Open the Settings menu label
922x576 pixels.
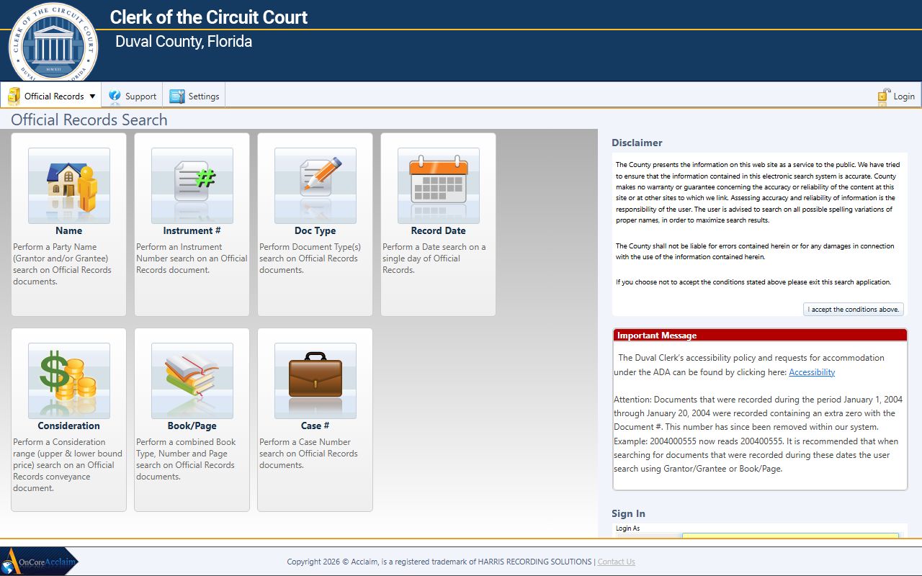[204, 96]
